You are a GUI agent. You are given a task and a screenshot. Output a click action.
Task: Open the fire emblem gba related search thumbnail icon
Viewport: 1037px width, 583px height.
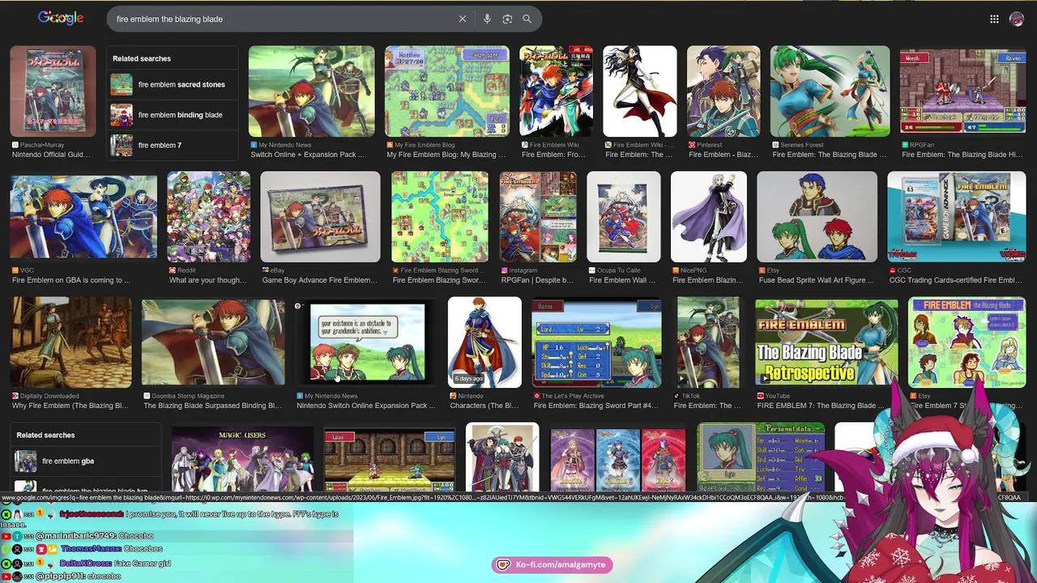point(26,461)
